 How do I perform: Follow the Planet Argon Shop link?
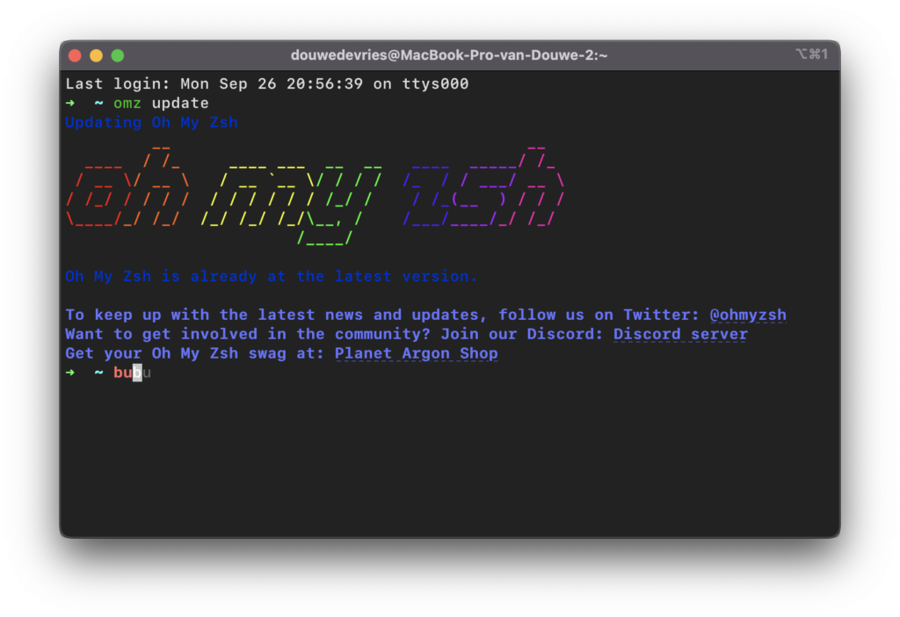pos(416,353)
